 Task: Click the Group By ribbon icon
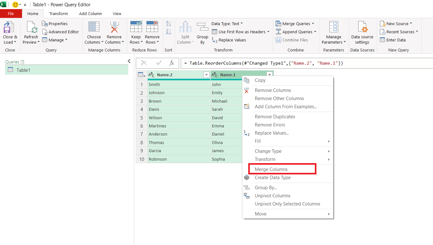pos(203,27)
